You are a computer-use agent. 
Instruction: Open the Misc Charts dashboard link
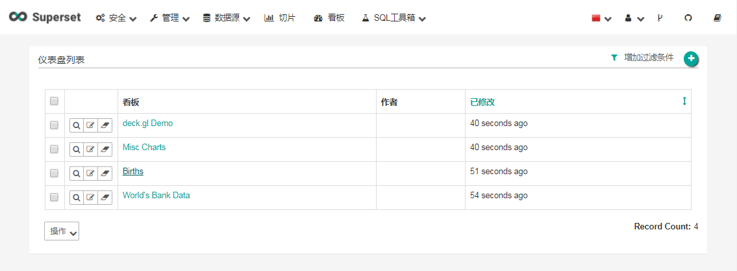(x=144, y=148)
